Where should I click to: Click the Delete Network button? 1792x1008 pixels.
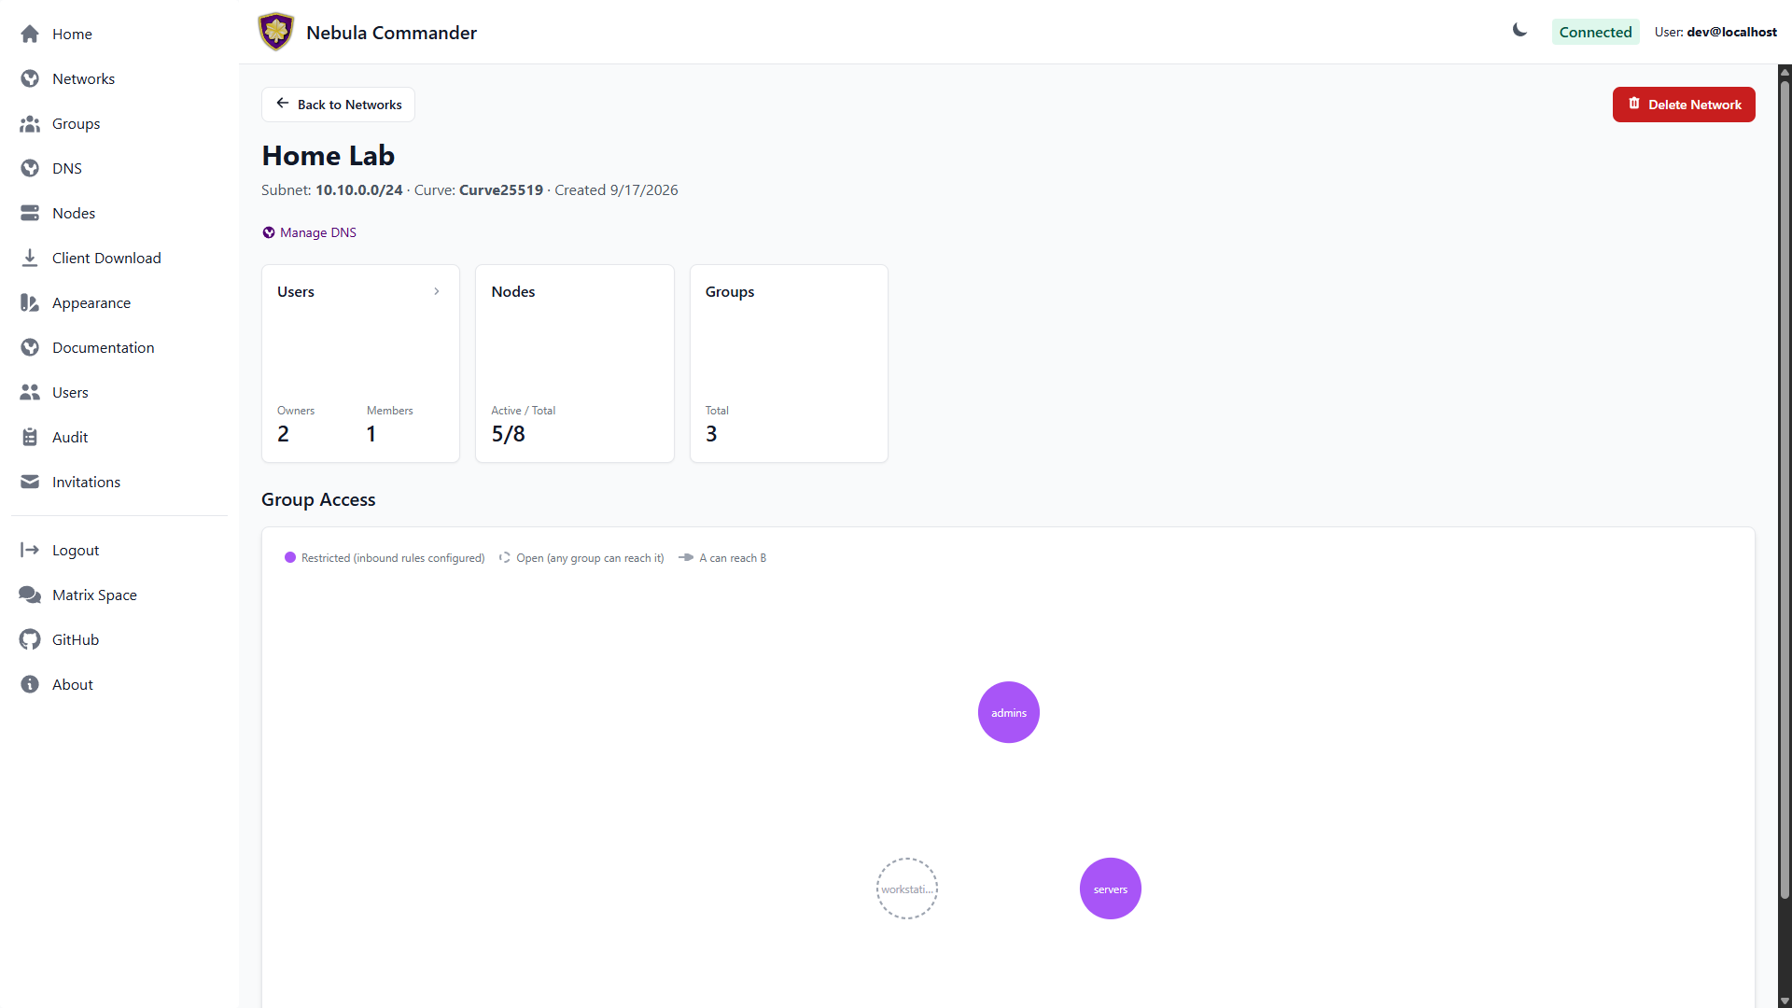pos(1684,105)
